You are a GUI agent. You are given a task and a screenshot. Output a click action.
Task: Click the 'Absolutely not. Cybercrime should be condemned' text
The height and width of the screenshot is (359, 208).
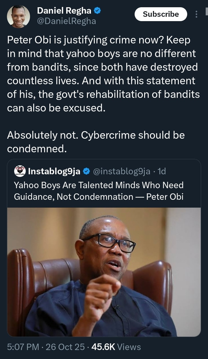[96, 142]
